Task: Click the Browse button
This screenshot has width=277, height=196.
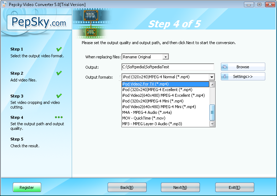Action: pyautogui.click(x=243, y=67)
